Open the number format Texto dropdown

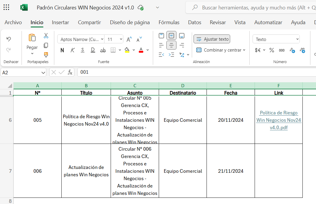276,39
